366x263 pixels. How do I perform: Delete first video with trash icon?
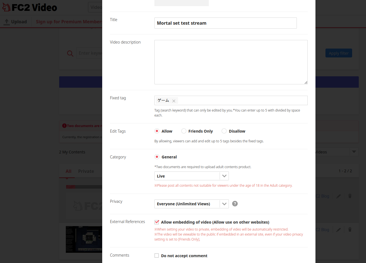pyautogui.click(x=350, y=196)
